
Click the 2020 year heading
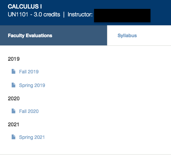coord(14,99)
